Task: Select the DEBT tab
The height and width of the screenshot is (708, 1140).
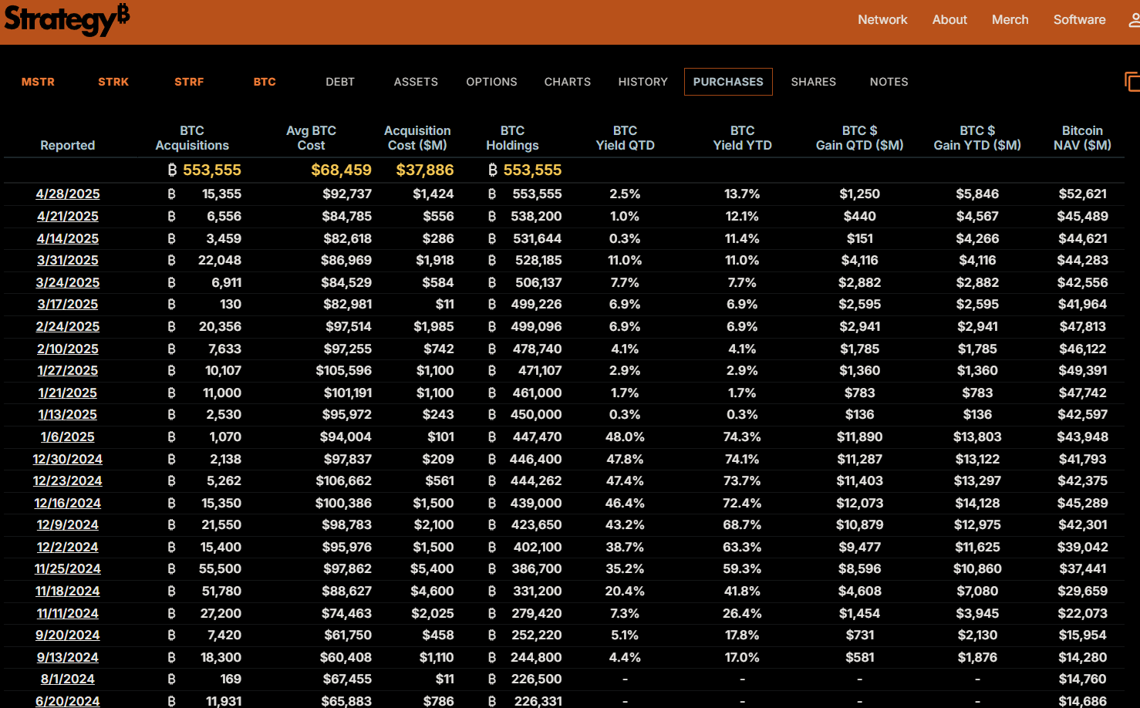Action: click(339, 82)
